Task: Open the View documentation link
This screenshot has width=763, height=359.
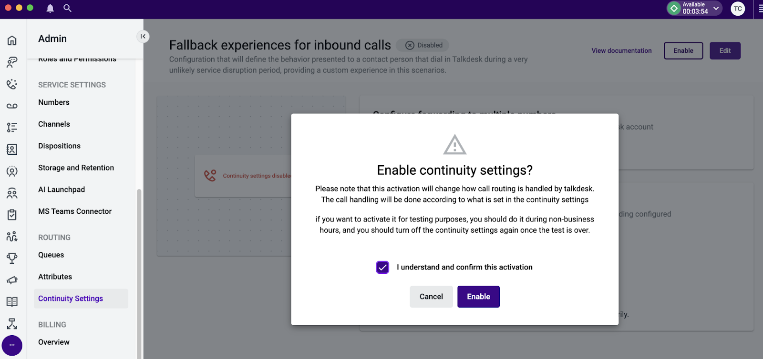Action: (x=621, y=50)
